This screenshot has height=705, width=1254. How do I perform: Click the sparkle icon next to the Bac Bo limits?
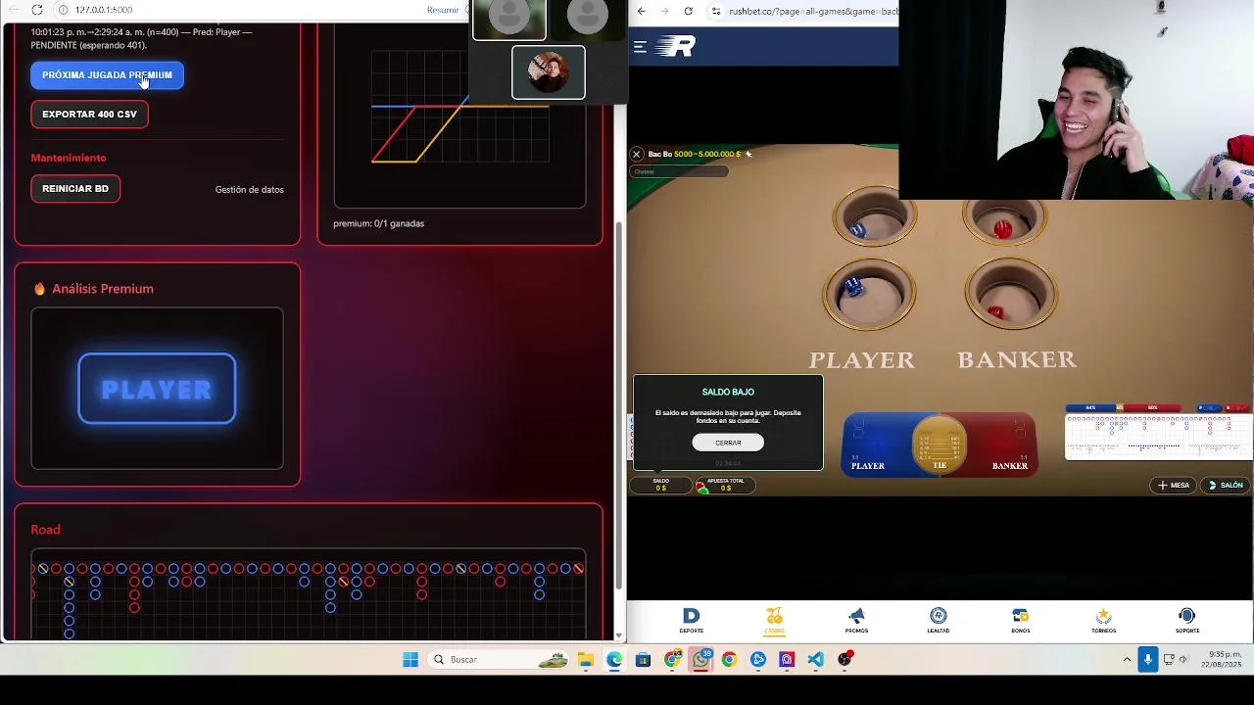(748, 154)
